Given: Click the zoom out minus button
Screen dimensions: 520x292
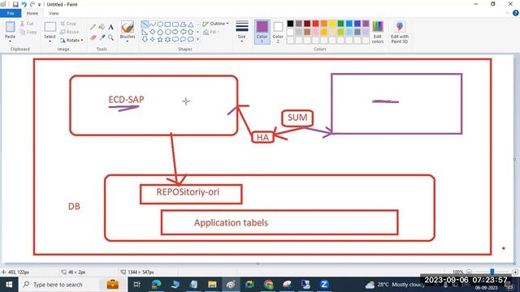Looking at the screenshot, I should tap(469, 273).
